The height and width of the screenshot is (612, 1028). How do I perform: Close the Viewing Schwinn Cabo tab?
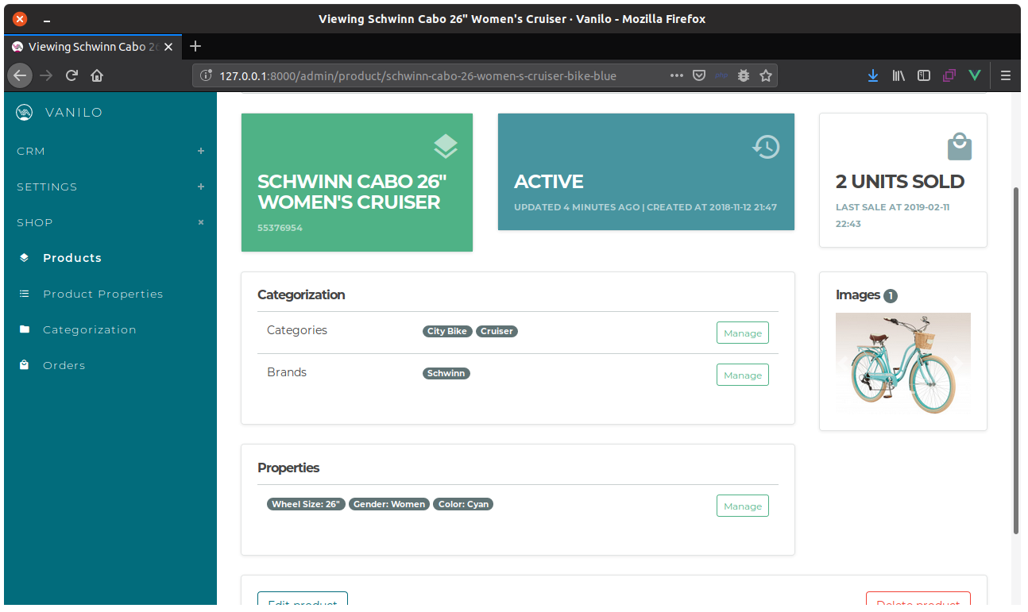coord(168,47)
